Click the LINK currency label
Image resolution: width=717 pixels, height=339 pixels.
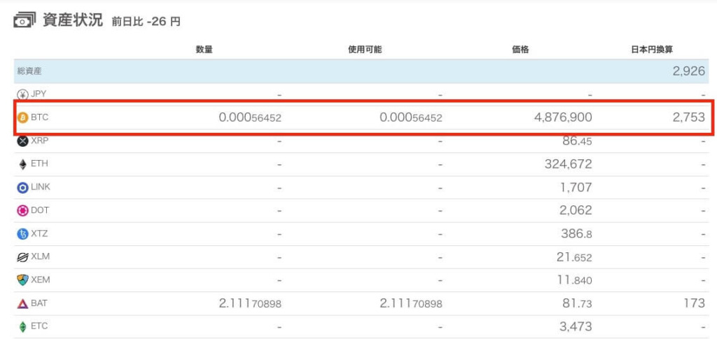[x=41, y=187]
